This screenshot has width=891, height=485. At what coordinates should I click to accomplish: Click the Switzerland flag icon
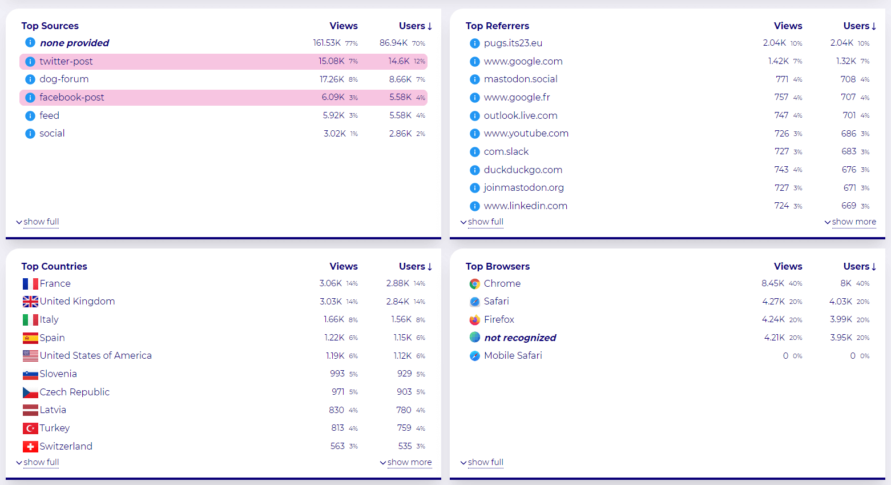tap(30, 447)
